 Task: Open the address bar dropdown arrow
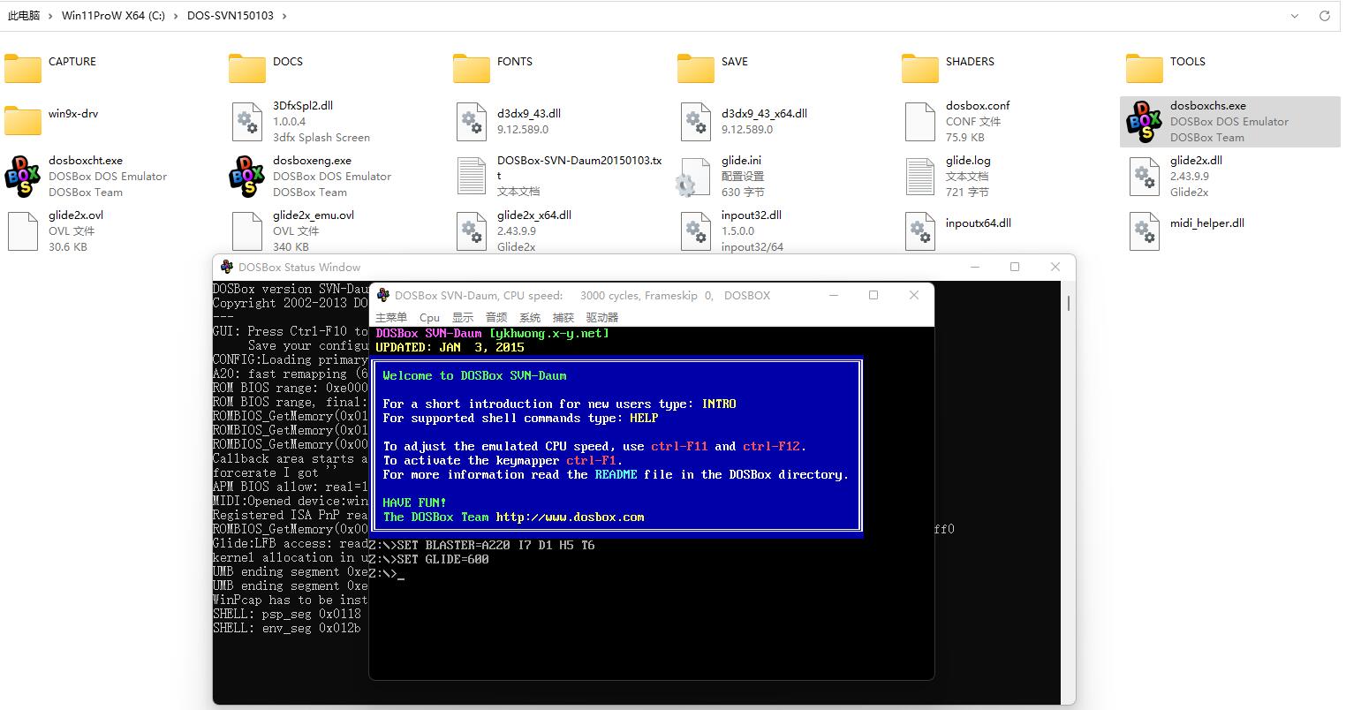click(1293, 15)
